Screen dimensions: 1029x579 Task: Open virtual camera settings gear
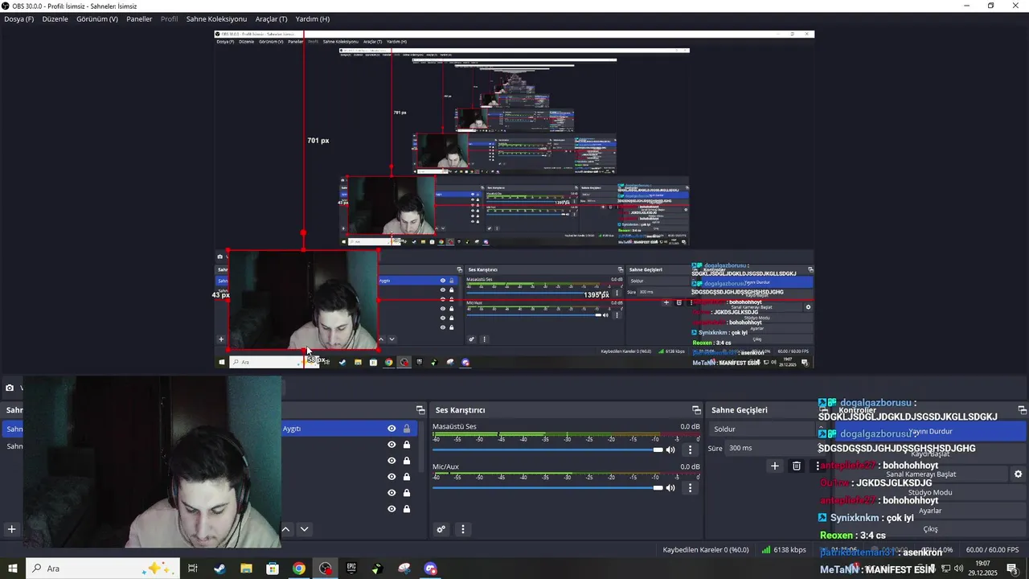point(1018,474)
